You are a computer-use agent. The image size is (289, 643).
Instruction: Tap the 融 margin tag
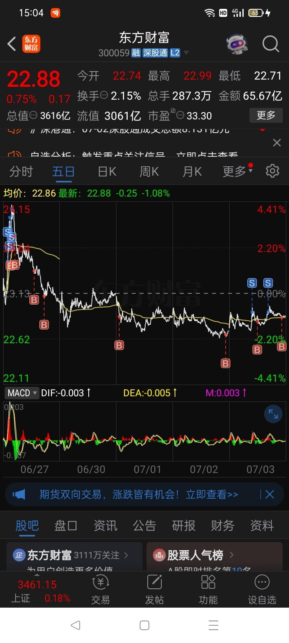[136, 53]
